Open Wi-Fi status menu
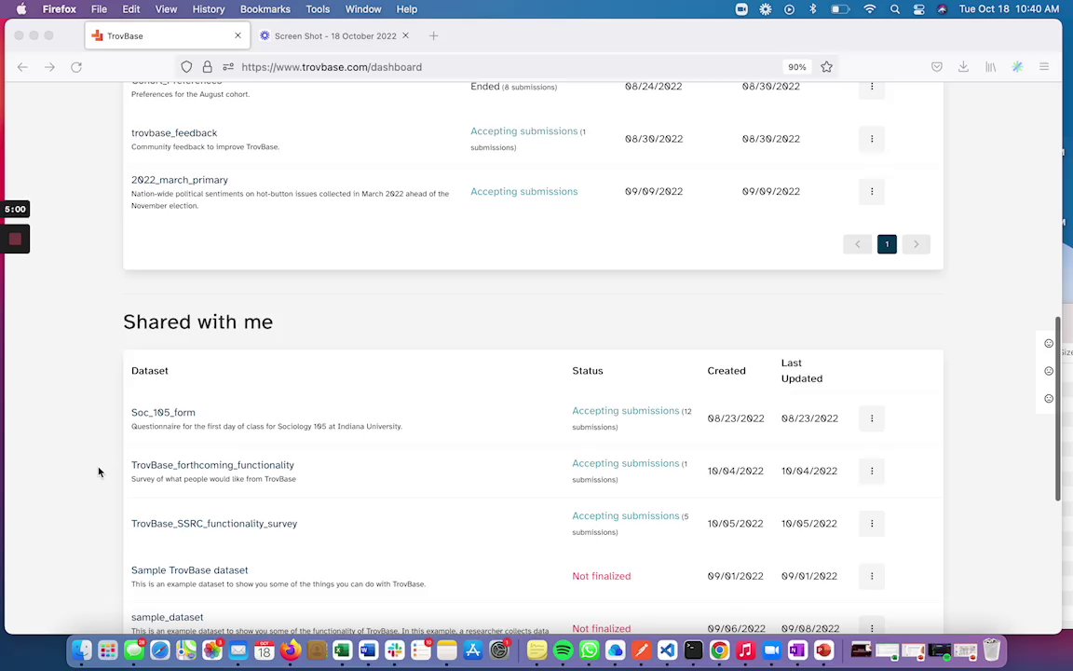This screenshot has height=671, width=1073. 870,9
